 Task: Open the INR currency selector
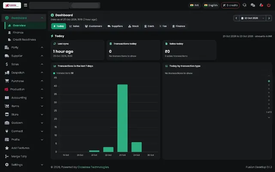(x=194, y=5)
